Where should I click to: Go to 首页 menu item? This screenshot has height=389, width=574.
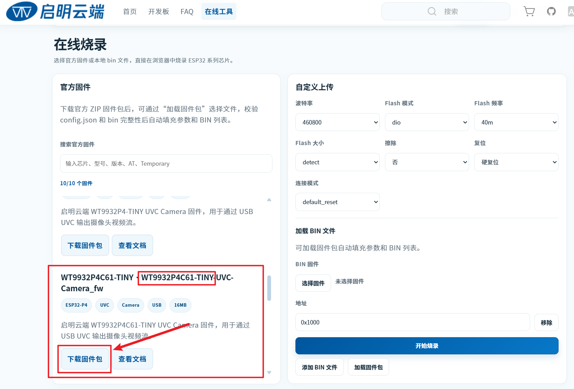tap(130, 12)
